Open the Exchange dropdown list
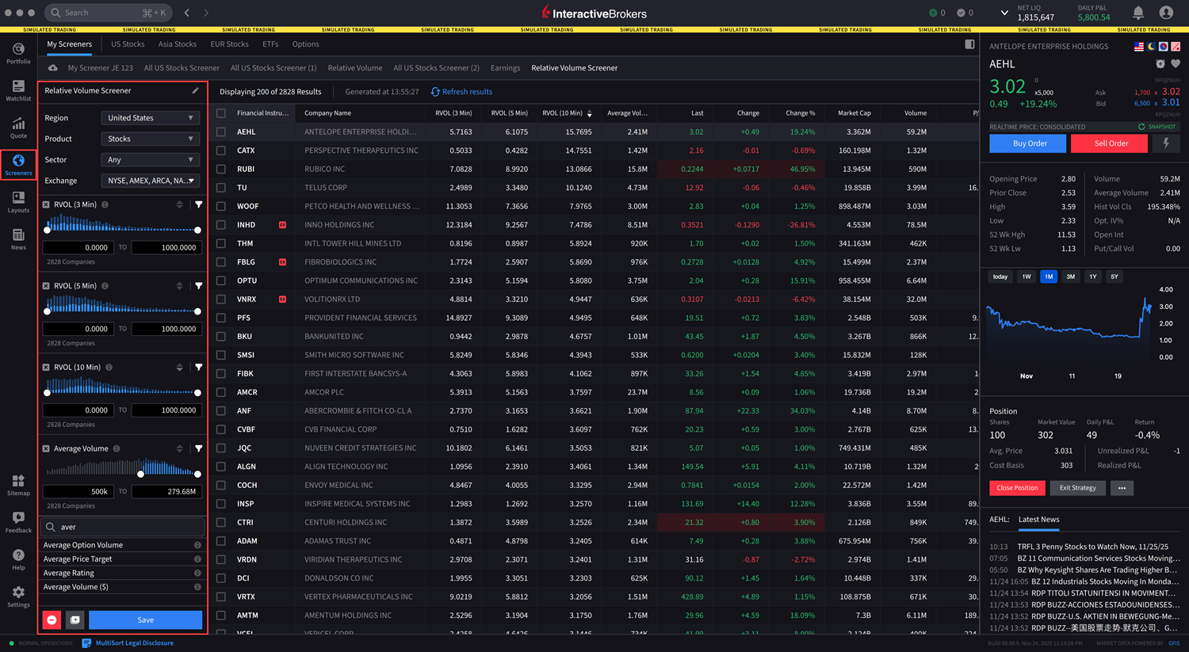 pyautogui.click(x=150, y=181)
